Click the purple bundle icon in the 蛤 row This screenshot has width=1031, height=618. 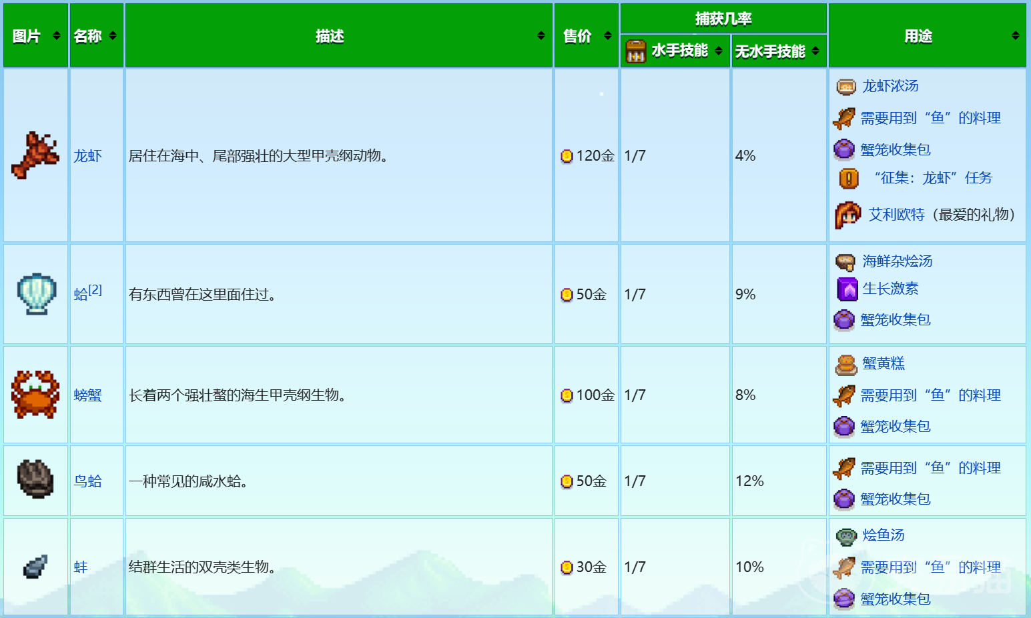point(844,320)
